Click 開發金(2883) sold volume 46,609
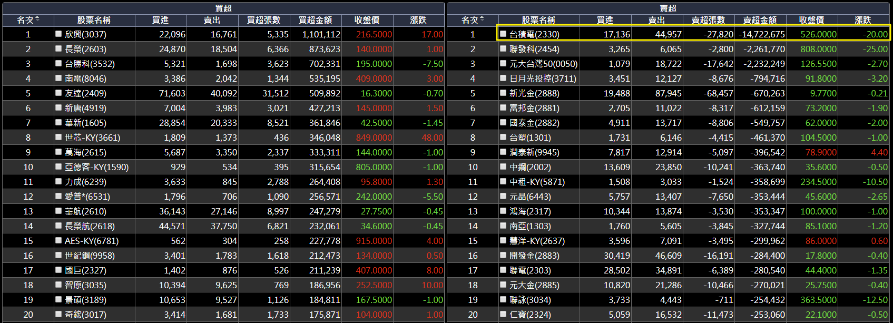893x323 pixels. 669,256
